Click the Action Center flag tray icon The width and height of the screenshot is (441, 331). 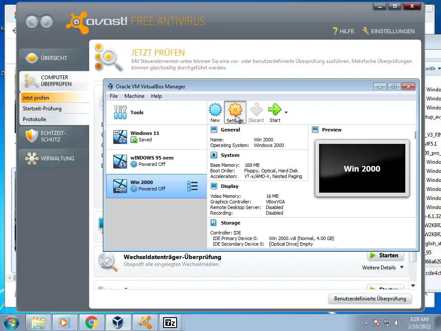pyautogui.click(x=377, y=323)
